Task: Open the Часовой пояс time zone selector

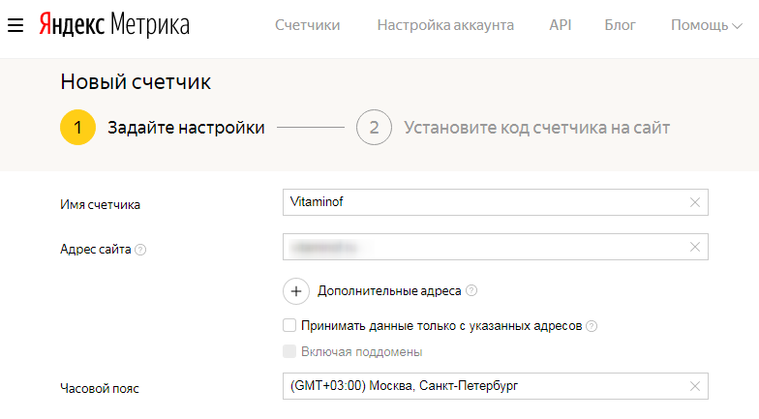Action: pos(484,386)
